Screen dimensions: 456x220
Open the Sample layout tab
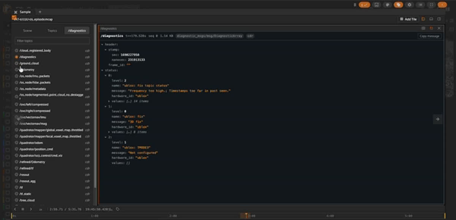pyautogui.click(x=25, y=12)
